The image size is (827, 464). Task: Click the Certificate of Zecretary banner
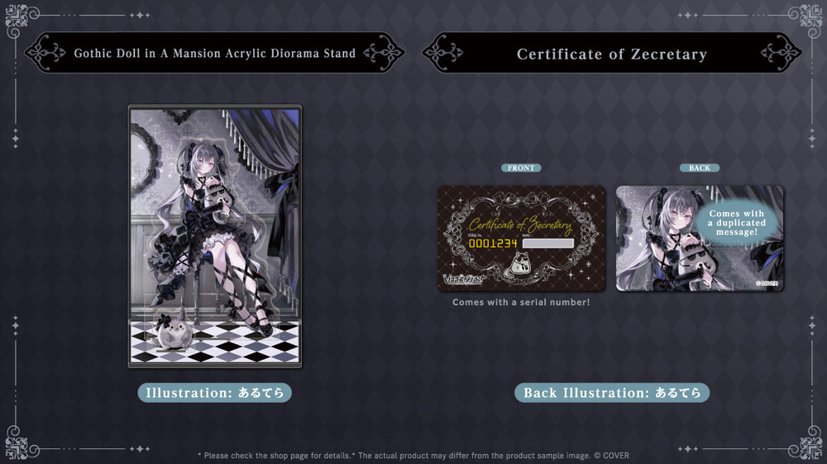[x=612, y=54]
